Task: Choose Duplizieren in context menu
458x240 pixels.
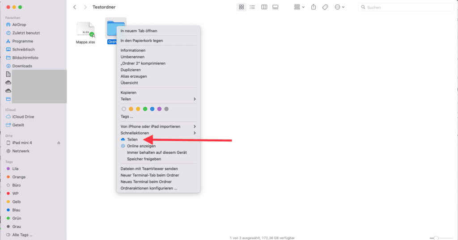Action: pyautogui.click(x=158, y=70)
